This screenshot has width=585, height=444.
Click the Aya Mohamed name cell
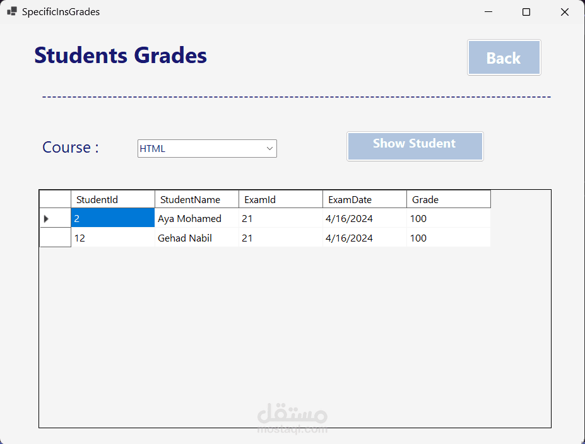[197, 218]
